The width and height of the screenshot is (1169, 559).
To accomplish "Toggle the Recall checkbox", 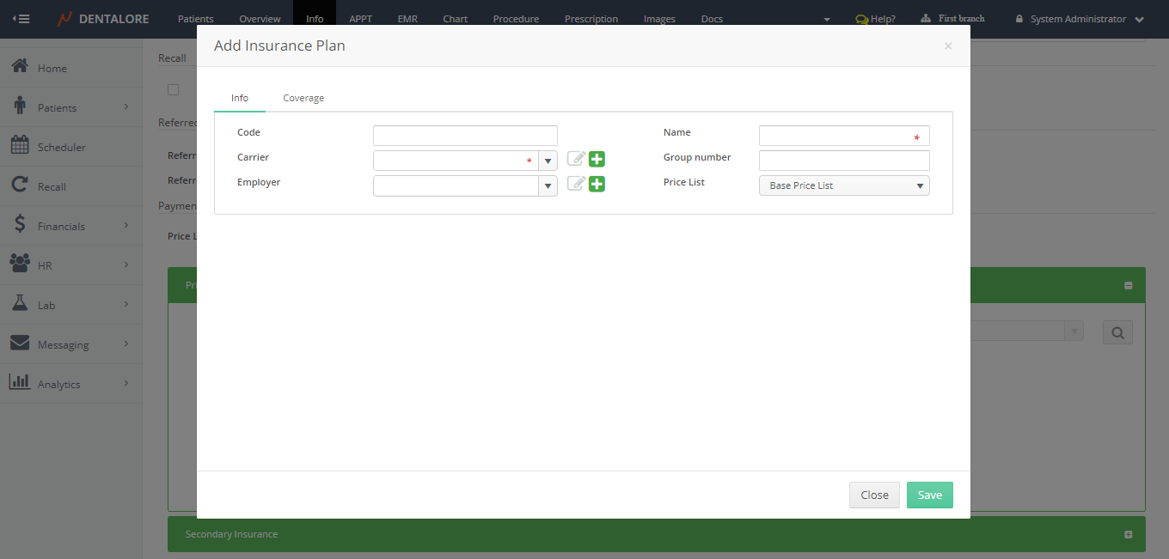I will tap(174, 89).
